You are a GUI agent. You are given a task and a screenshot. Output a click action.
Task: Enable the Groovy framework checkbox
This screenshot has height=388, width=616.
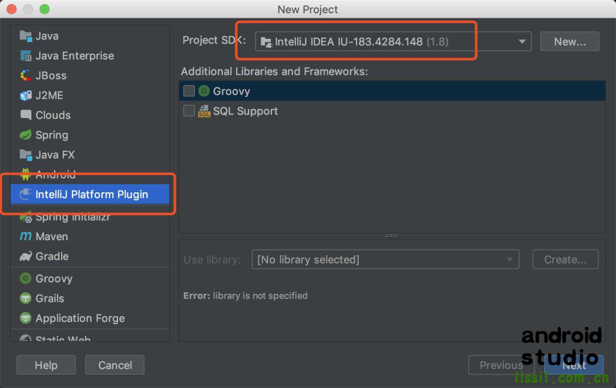[x=189, y=91]
